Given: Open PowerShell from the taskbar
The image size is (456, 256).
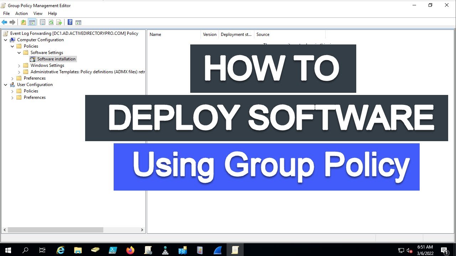Looking at the screenshot, I should [113, 250].
